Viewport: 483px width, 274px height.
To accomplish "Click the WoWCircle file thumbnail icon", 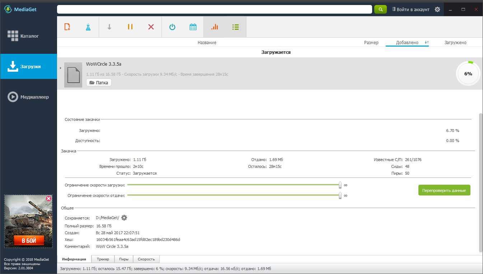I will 73,75.
